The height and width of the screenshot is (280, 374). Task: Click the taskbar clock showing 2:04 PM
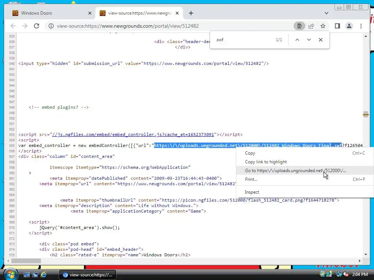click(x=360, y=275)
